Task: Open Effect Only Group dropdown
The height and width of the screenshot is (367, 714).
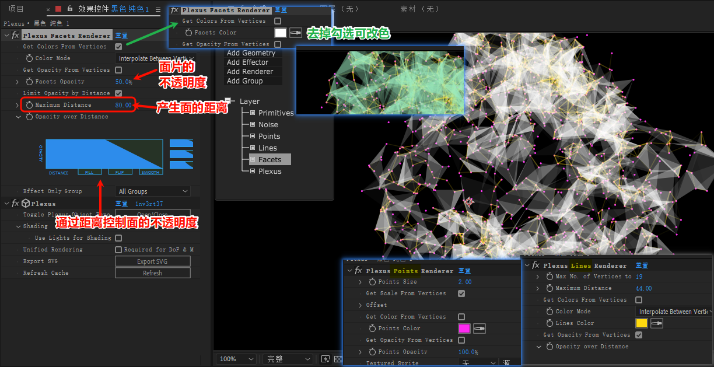Action: click(153, 191)
